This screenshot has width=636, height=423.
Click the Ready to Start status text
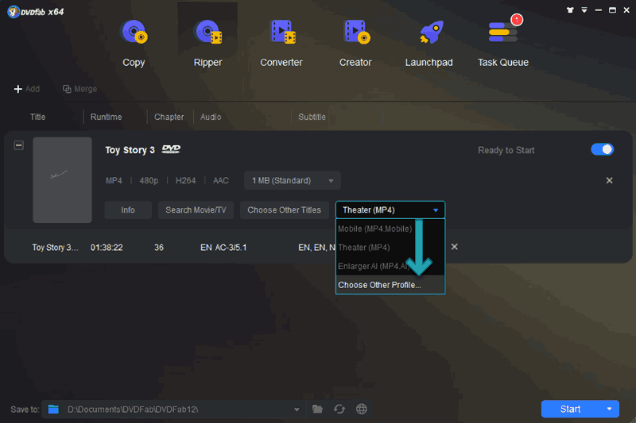click(x=506, y=150)
